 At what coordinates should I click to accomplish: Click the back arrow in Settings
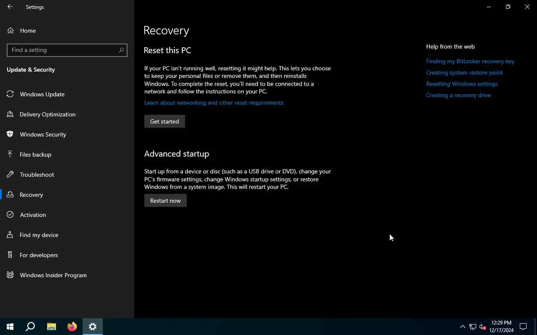coord(10,7)
